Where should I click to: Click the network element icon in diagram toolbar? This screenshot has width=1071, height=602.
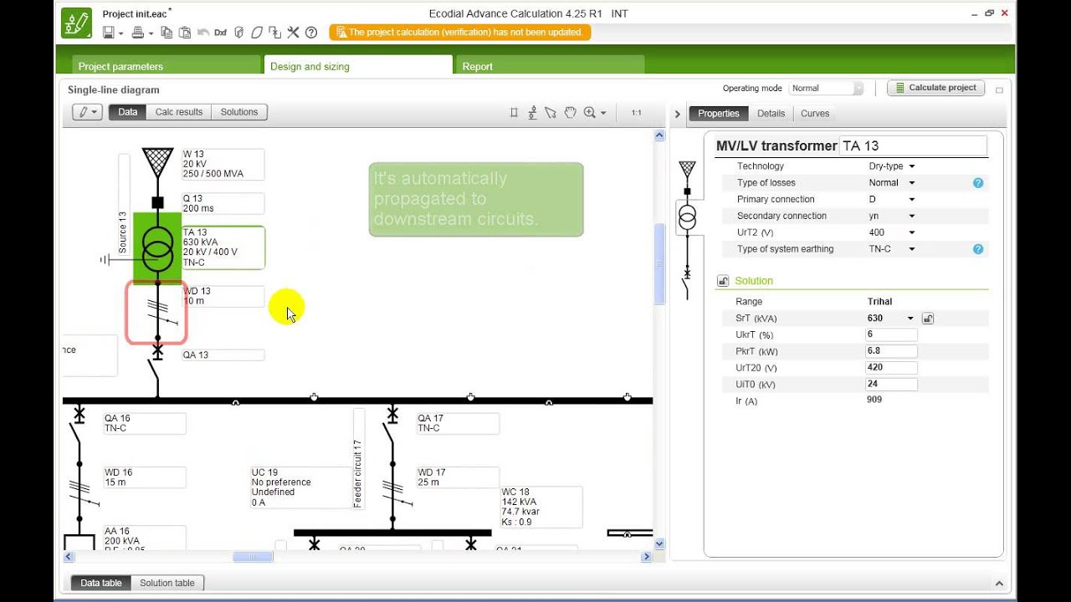point(532,112)
